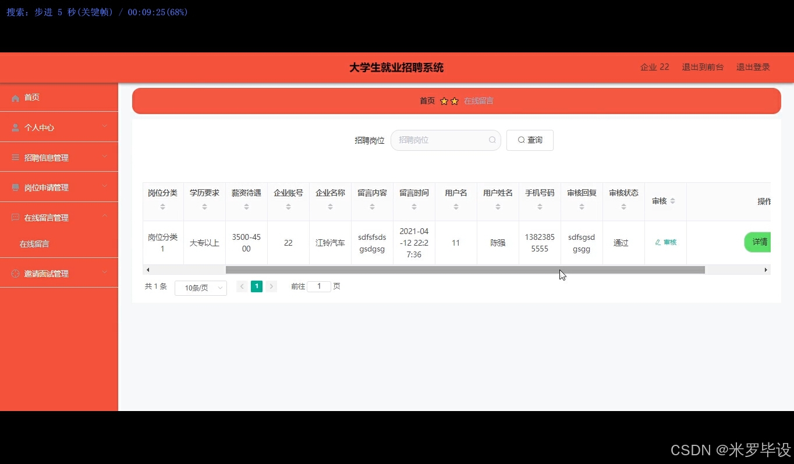Screen dimensions: 794x464
Task: Click the person icon beside 个人中心
Action: pyautogui.click(x=16, y=127)
